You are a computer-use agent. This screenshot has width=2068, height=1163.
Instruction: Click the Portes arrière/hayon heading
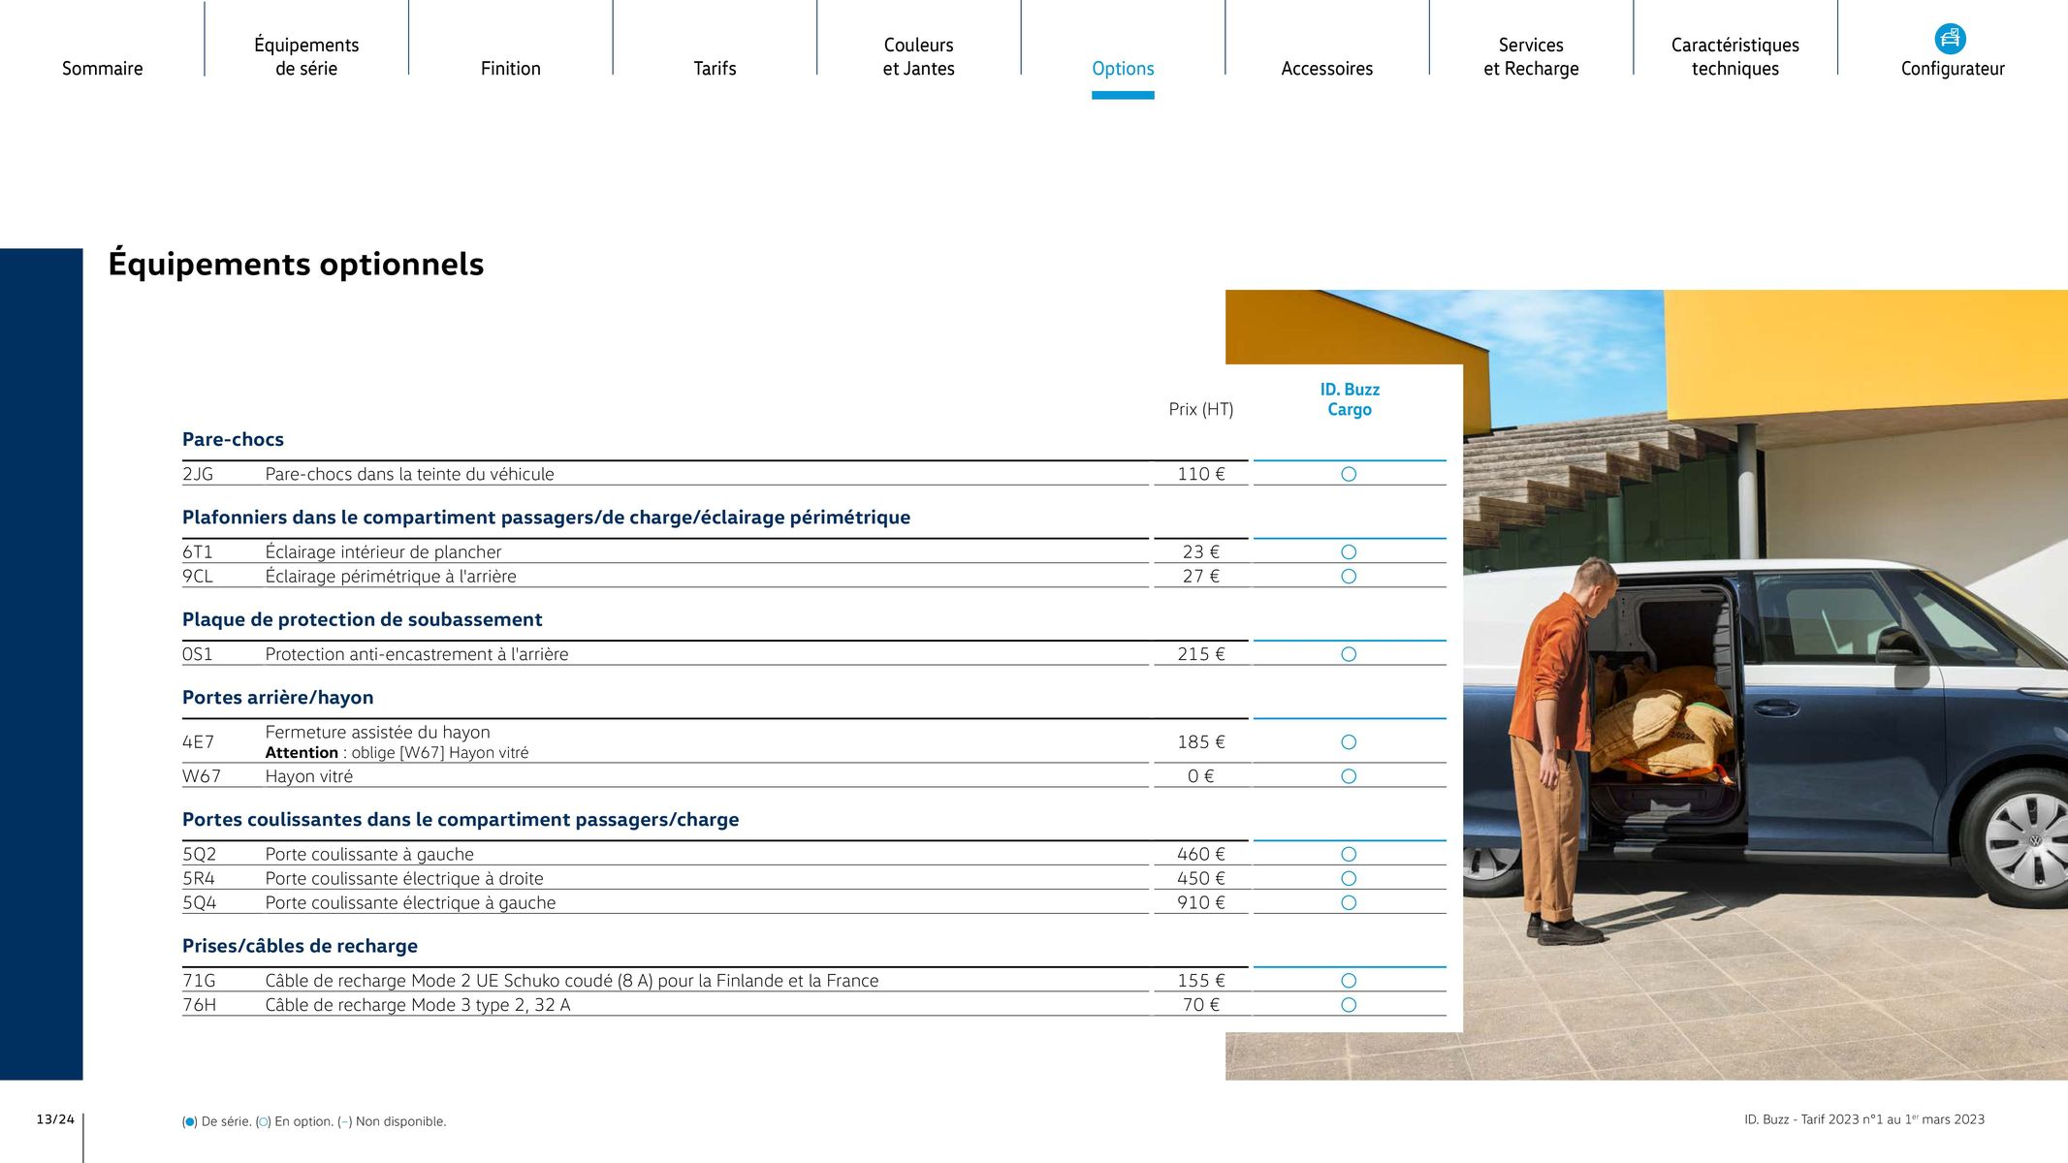coord(277,698)
